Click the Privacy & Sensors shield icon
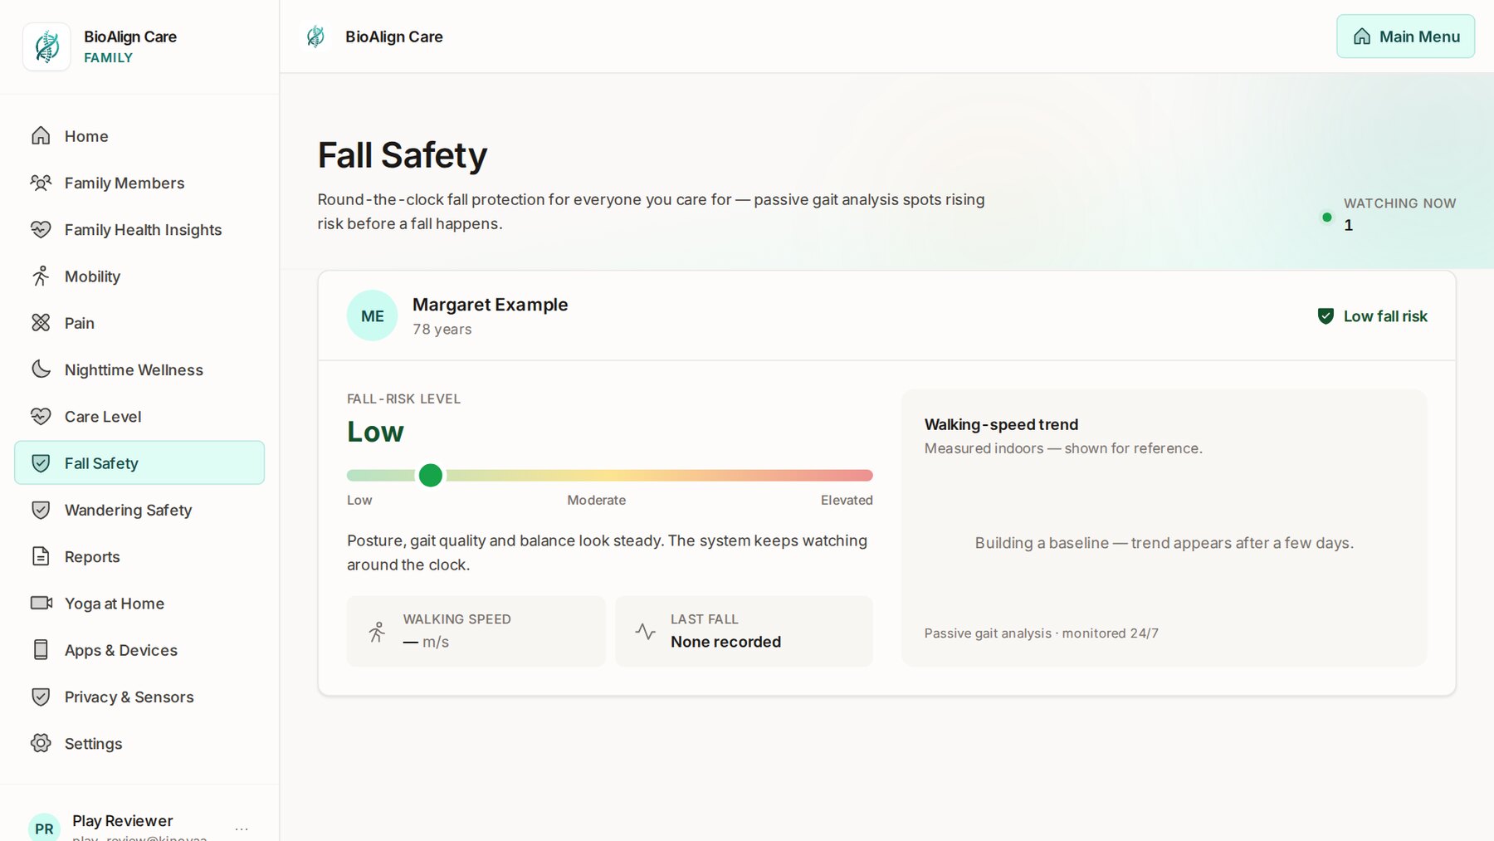 [41, 697]
